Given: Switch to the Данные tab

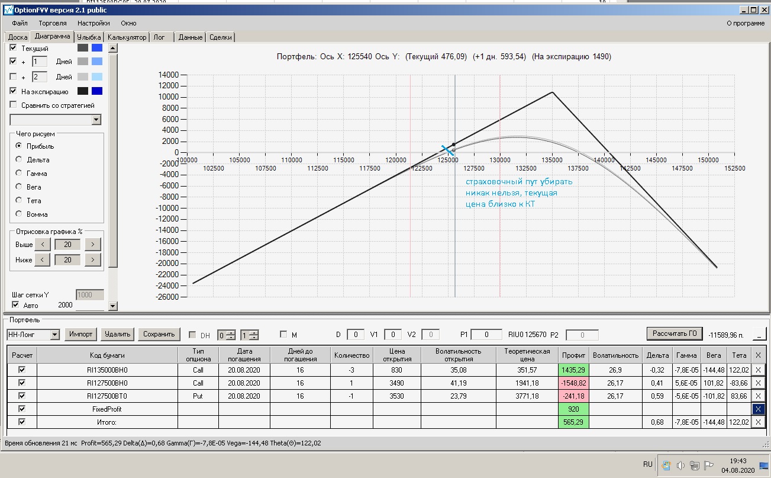Looking at the screenshot, I should (191, 37).
